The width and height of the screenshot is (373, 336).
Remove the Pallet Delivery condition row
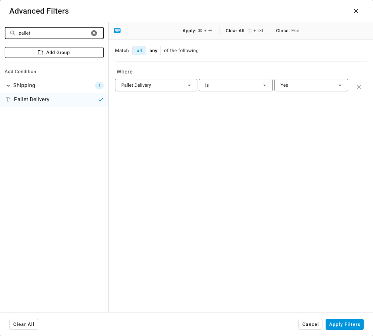tap(359, 87)
